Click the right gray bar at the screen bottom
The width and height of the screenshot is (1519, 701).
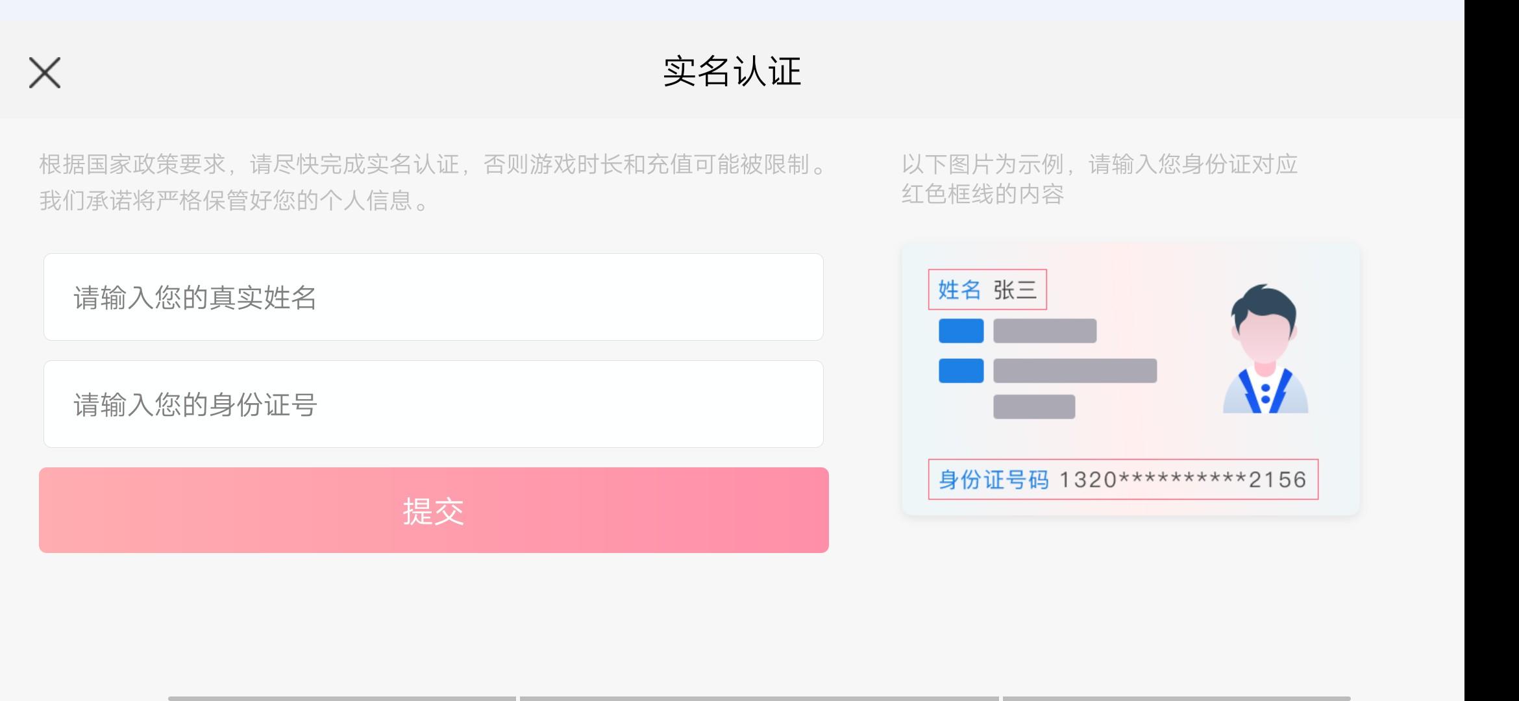(1177, 698)
